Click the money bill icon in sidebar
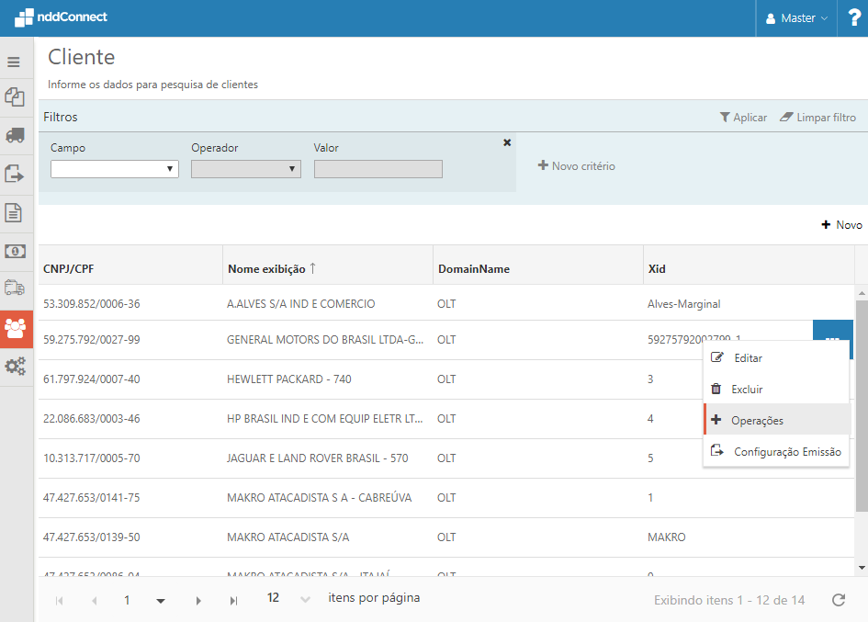This screenshot has width=868, height=622. [15, 251]
